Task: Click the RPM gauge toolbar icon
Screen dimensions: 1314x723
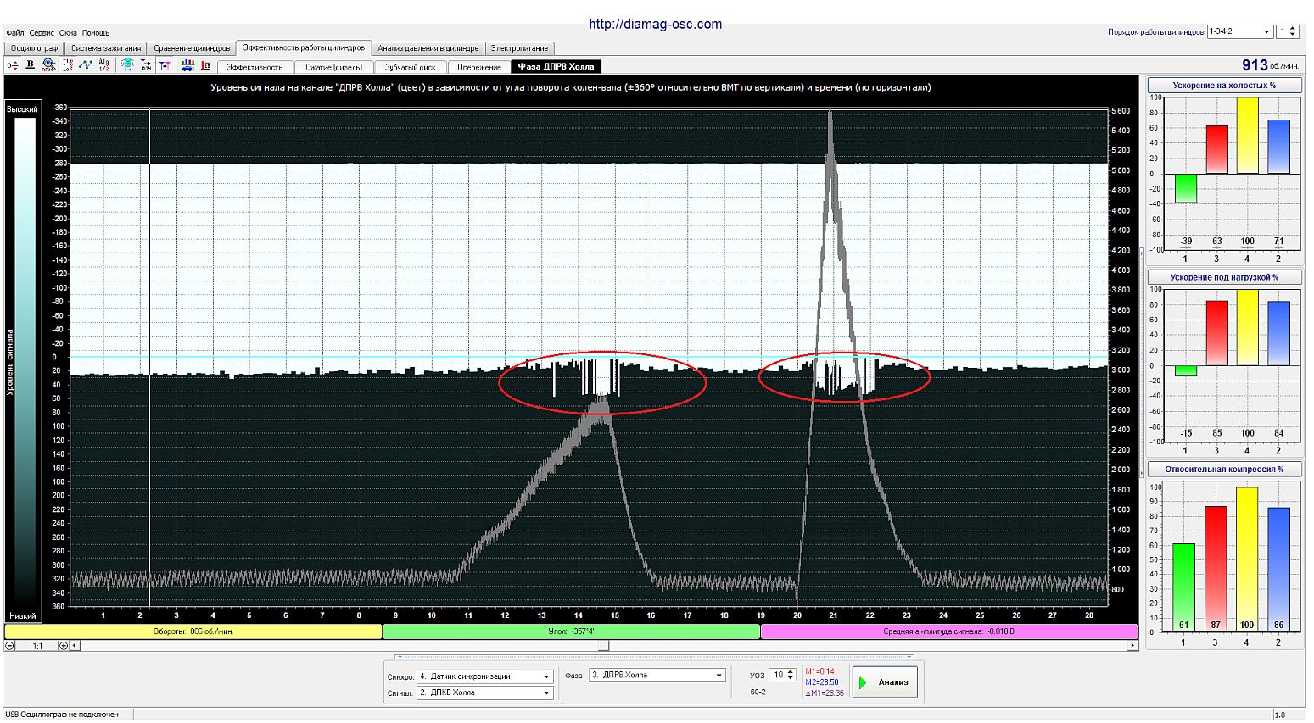Action: point(48,65)
